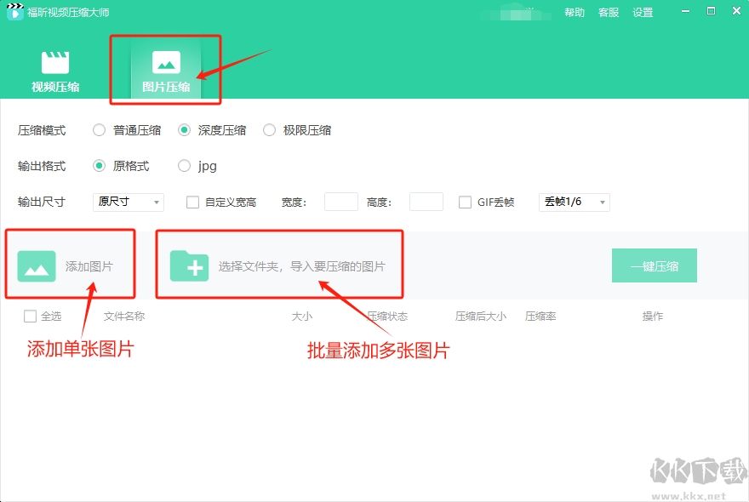Click the add image picture icon
749x502 pixels.
[x=37, y=266]
